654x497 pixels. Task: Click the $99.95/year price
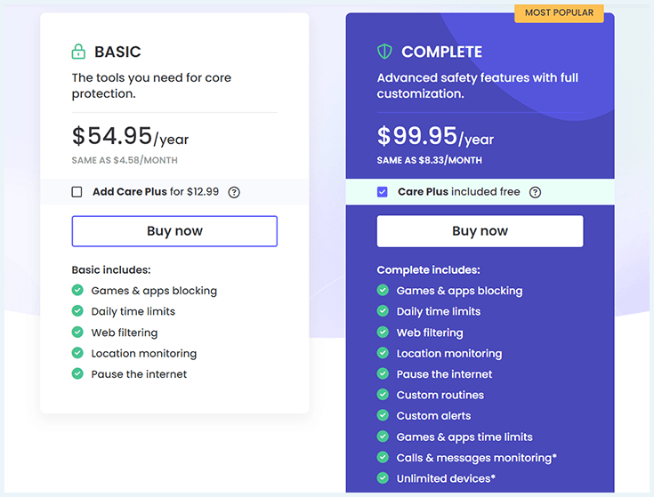435,136
